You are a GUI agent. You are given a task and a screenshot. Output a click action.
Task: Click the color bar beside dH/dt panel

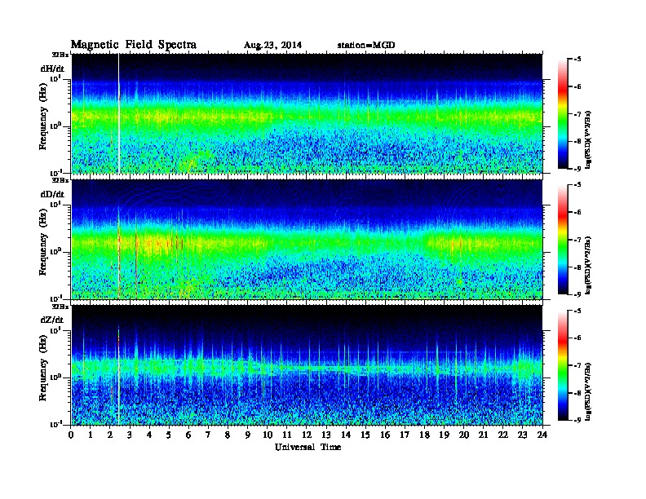click(562, 113)
